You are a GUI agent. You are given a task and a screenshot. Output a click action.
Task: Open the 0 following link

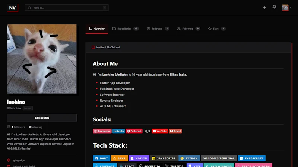pyautogui.click(x=35, y=127)
